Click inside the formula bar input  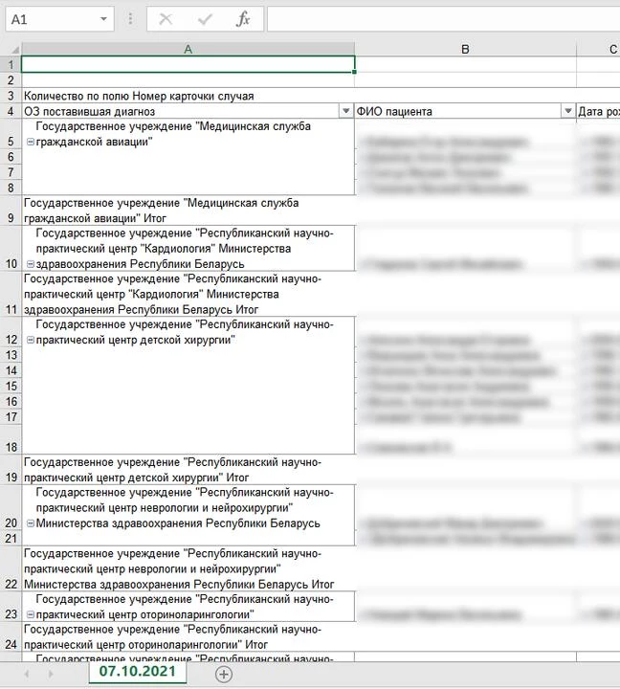(x=440, y=19)
